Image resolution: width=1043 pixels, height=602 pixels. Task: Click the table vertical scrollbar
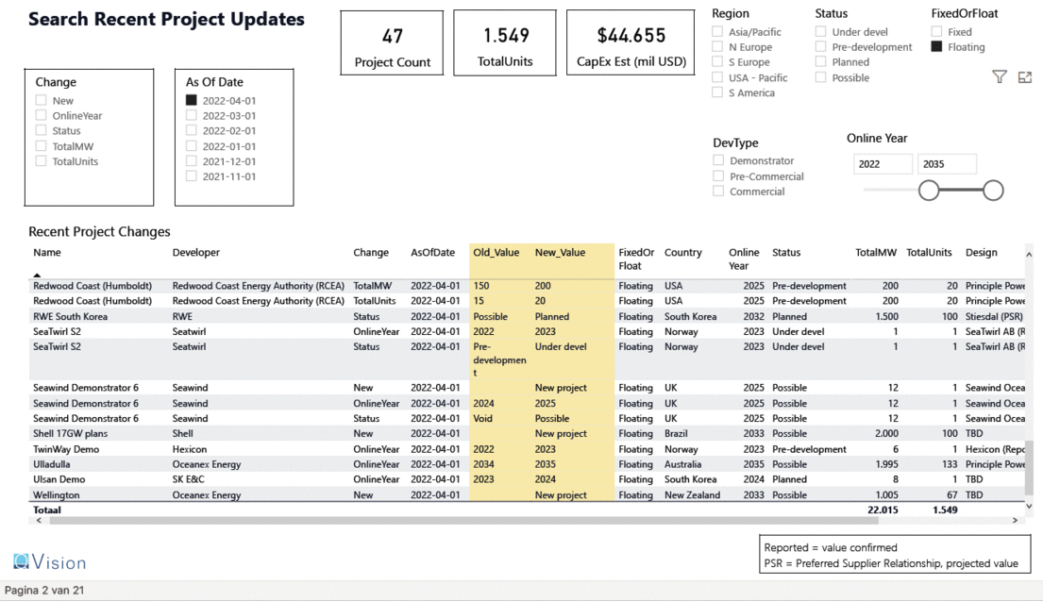click(1029, 468)
